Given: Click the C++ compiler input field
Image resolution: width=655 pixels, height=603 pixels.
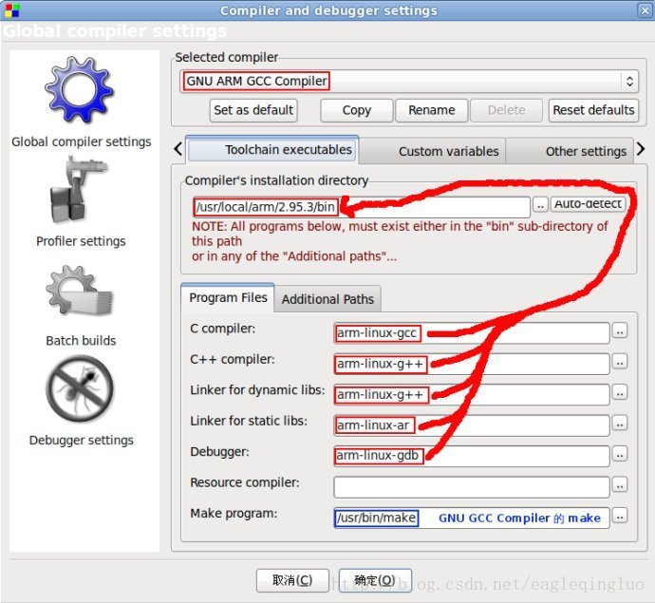Looking at the screenshot, I should (x=471, y=364).
